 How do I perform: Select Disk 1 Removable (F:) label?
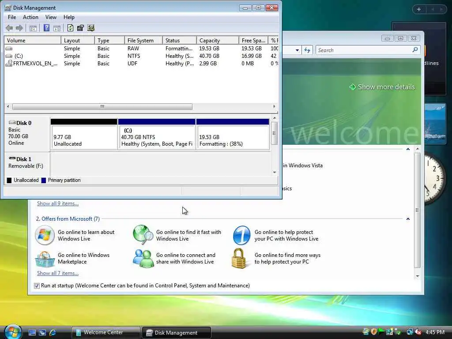point(27,164)
